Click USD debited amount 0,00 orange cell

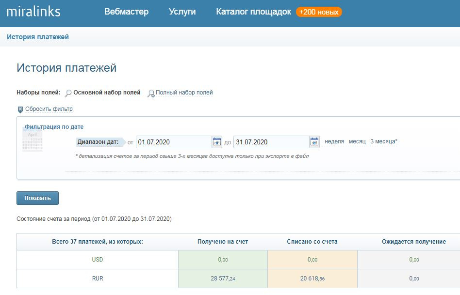(x=312, y=260)
